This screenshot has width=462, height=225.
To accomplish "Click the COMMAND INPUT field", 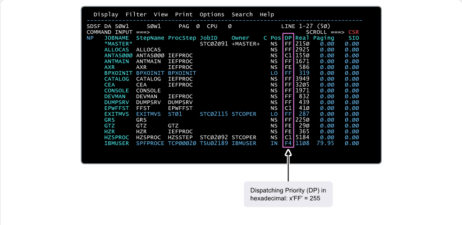I will click(x=118, y=32).
